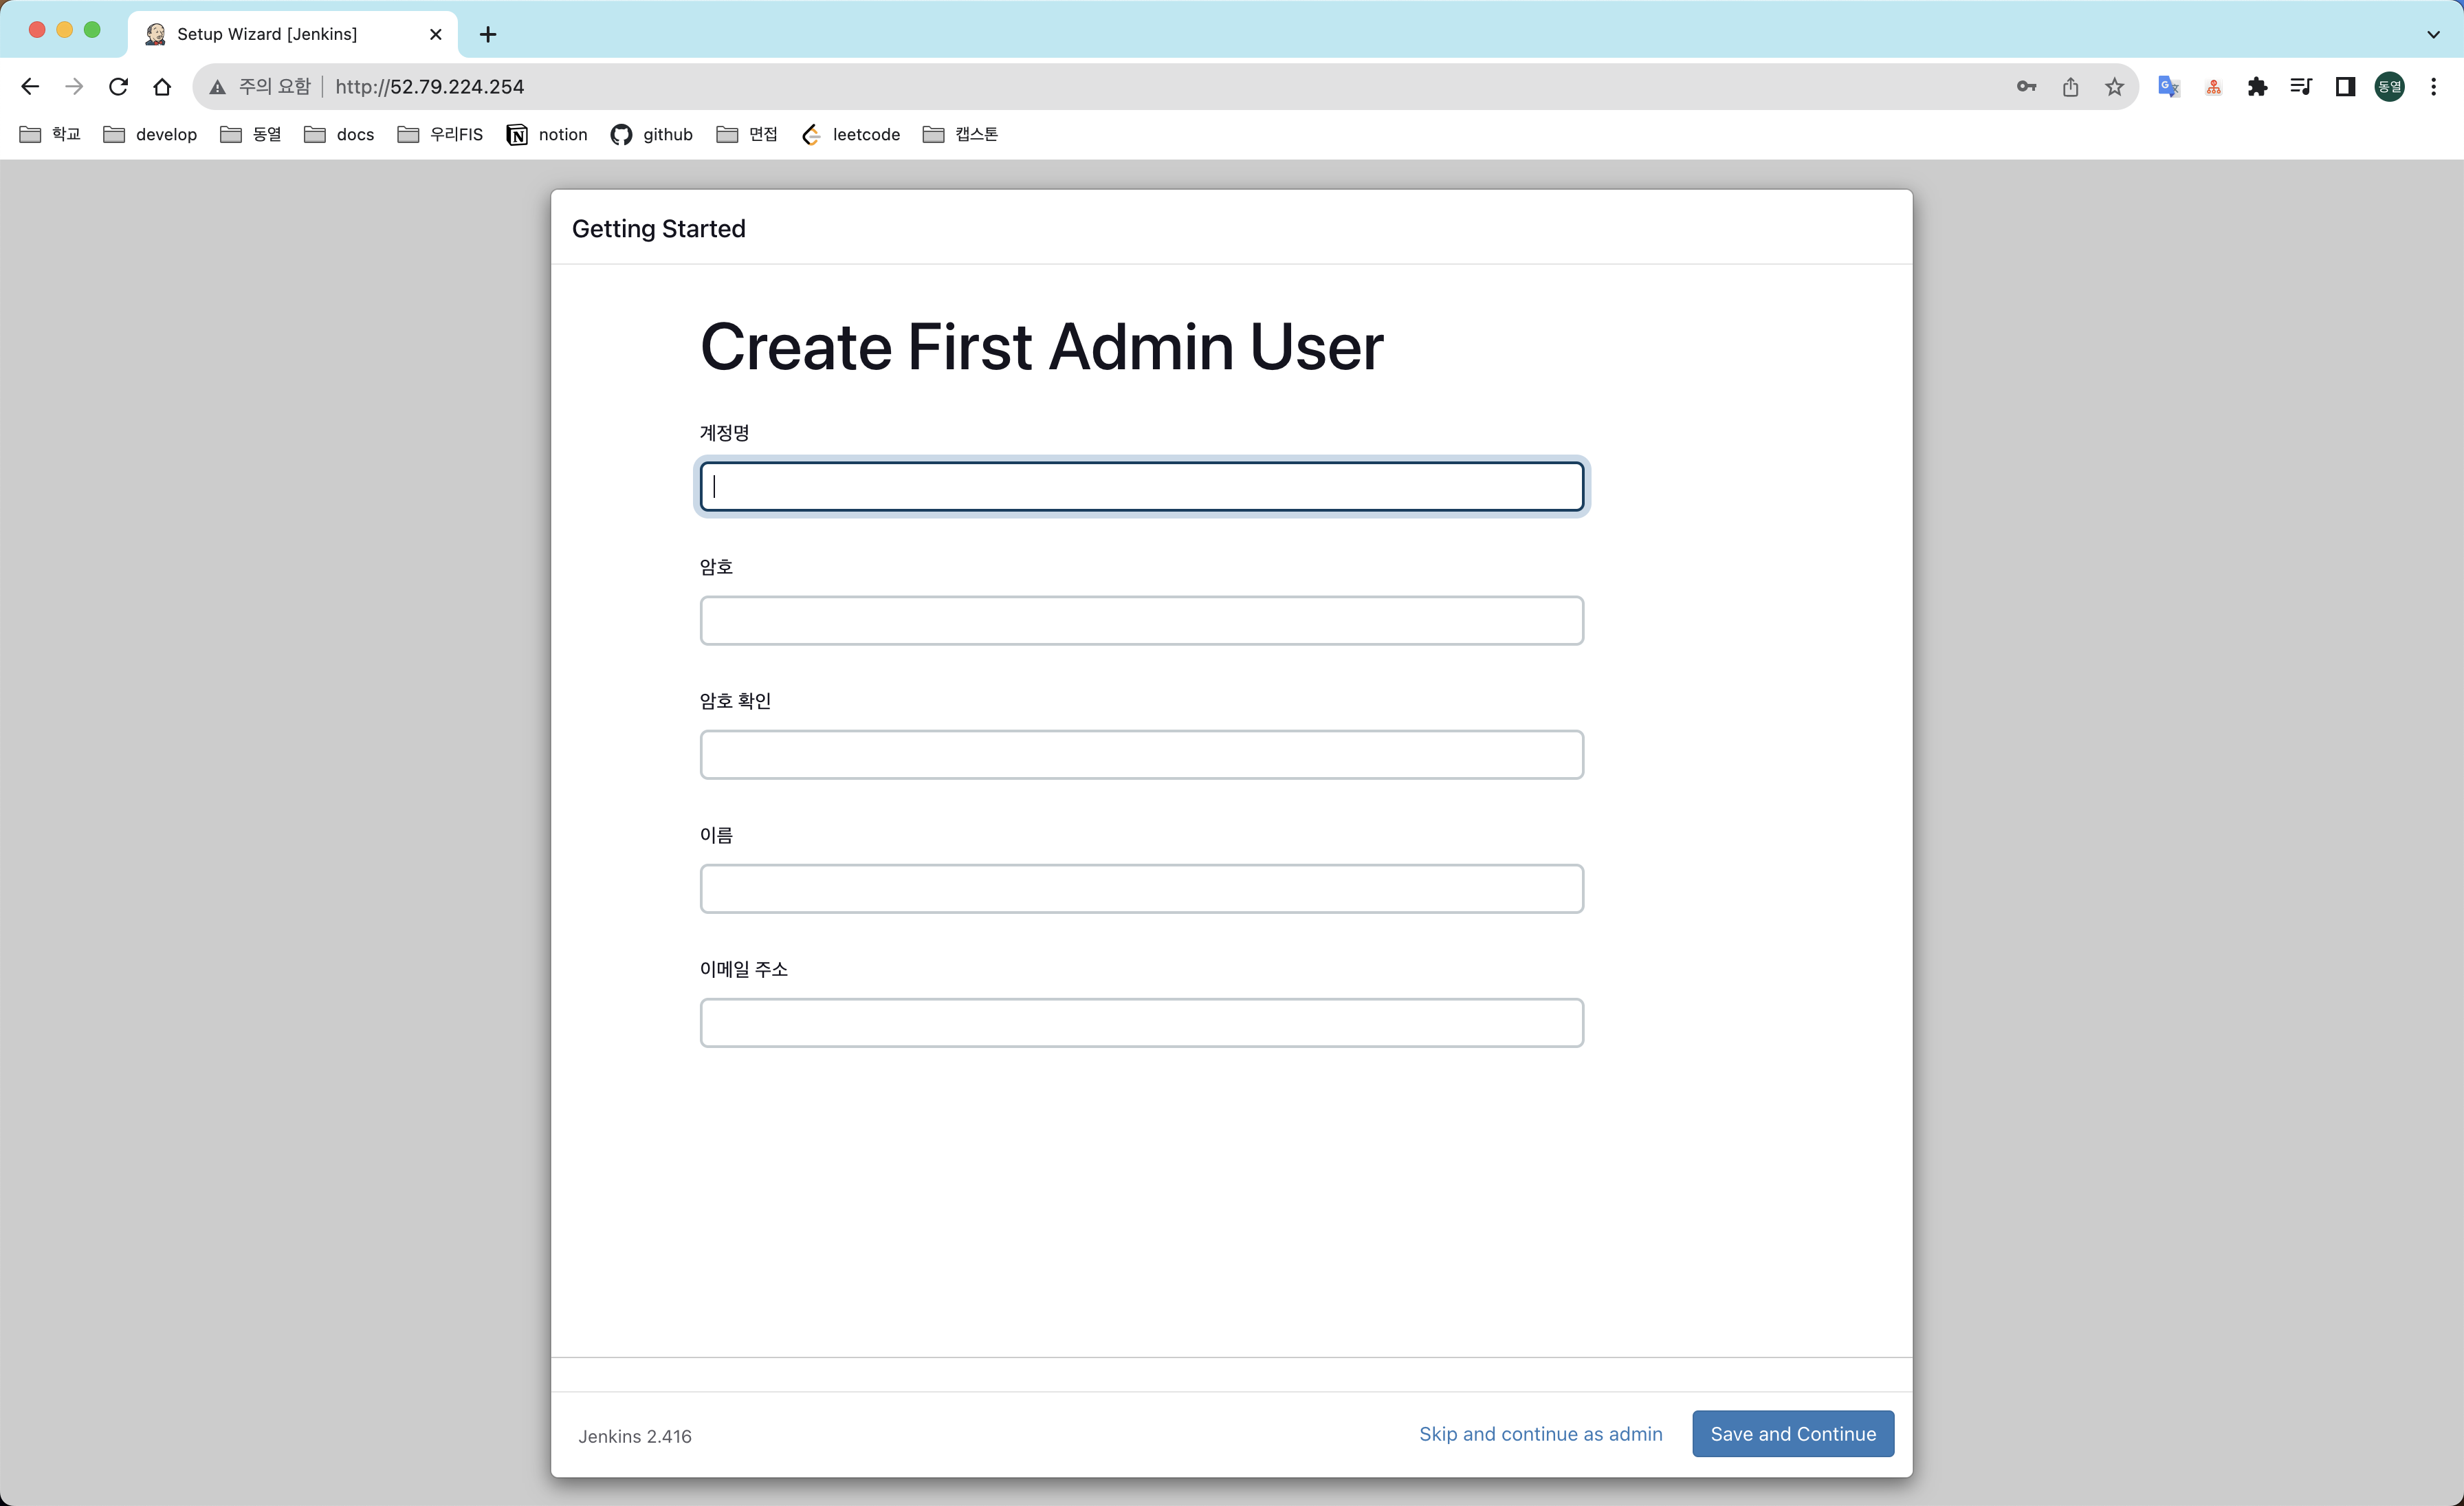The image size is (2464, 1506).
Task: Expand the tab search chevron
Action: pyautogui.click(x=2433, y=34)
